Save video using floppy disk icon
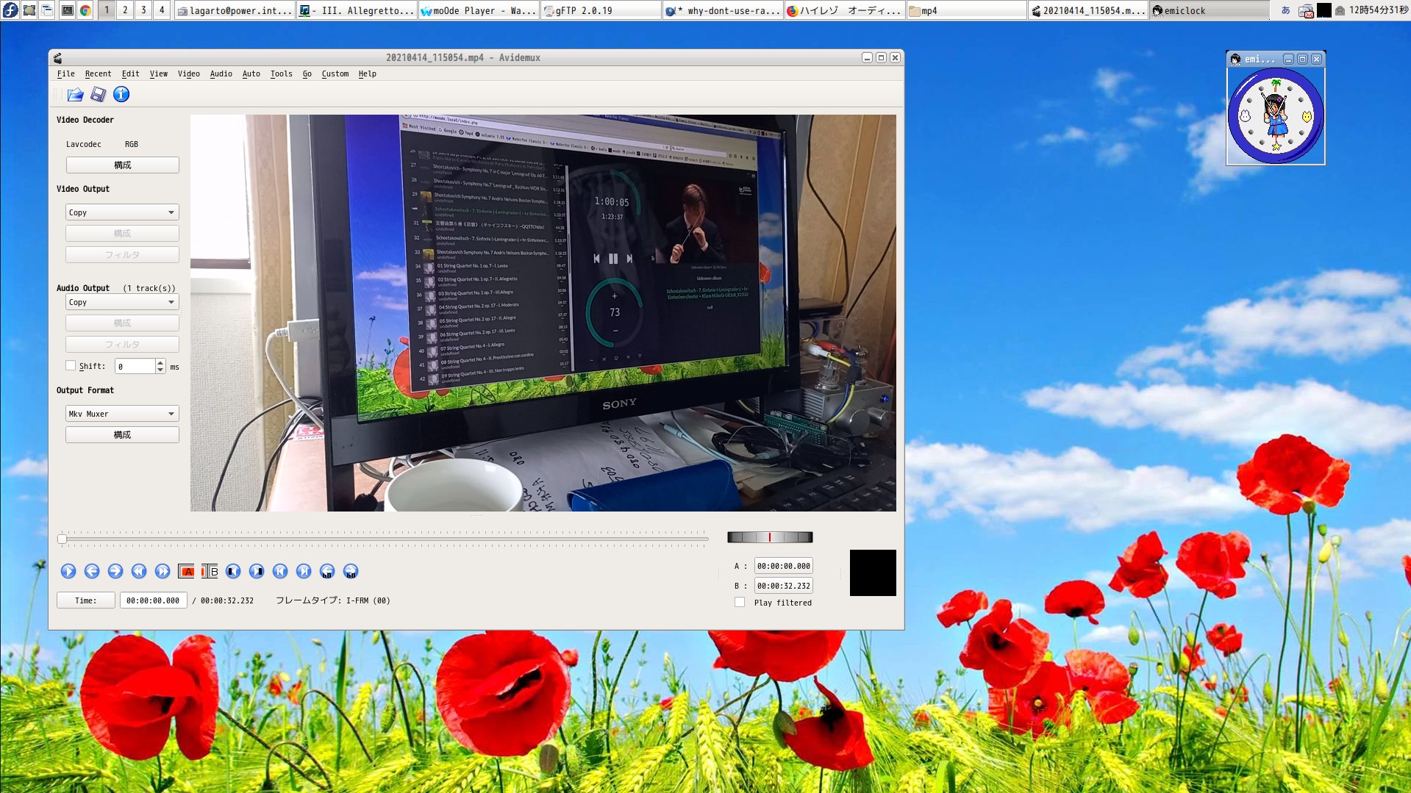Image resolution: width=1411 pixels, height=793 pixels. pos(98,94)
